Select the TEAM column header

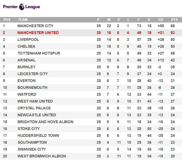(x=23, y=20)
